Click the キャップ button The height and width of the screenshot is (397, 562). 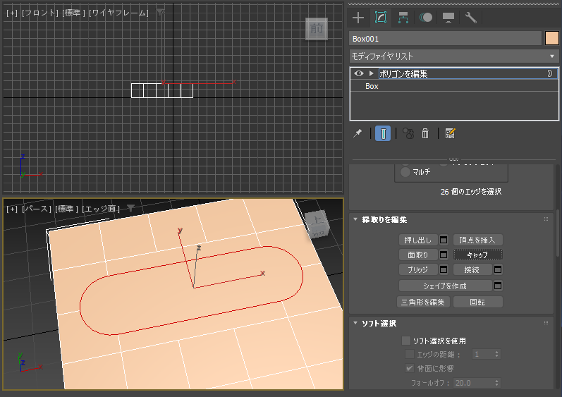point(477,255)
